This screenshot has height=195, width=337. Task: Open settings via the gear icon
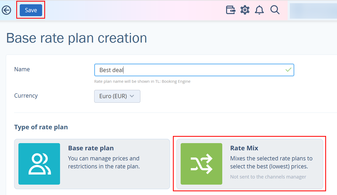click(x=245, y=10)
